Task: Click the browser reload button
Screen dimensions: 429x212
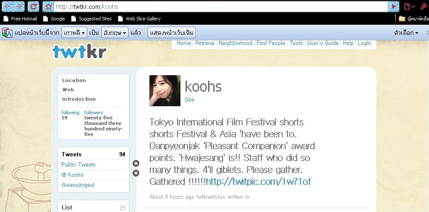Action: coord(33,6)
